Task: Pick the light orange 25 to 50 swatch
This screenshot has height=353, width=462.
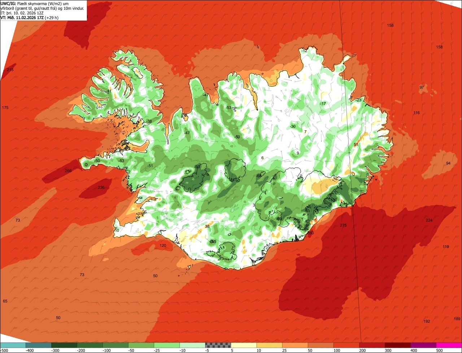Action: (295, 345)
